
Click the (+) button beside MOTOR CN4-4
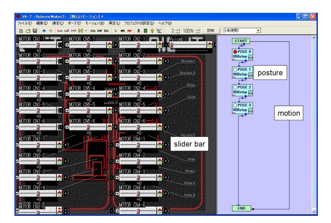click(166, 193)
